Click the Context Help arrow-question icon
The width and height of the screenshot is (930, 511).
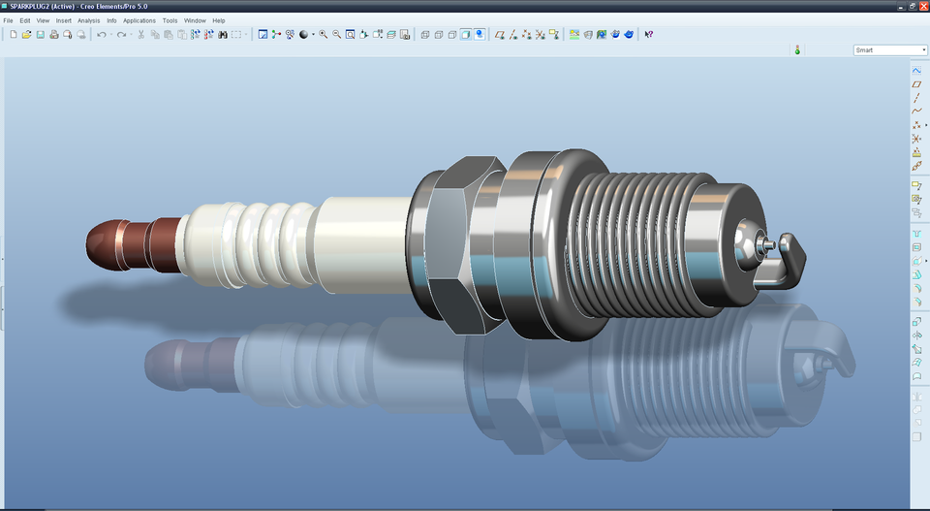click(x=649, y=35)
